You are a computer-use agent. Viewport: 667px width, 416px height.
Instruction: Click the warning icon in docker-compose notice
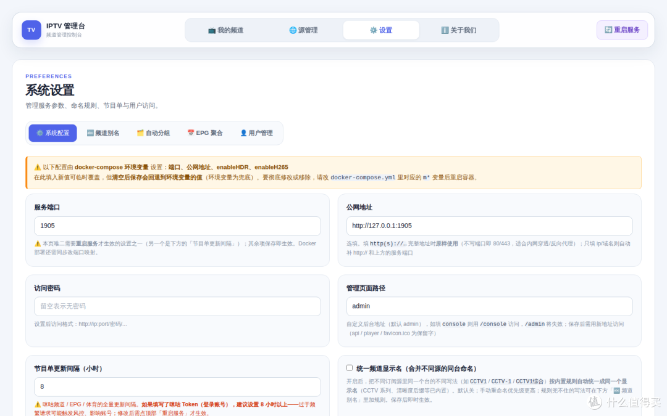coord(38,167)
